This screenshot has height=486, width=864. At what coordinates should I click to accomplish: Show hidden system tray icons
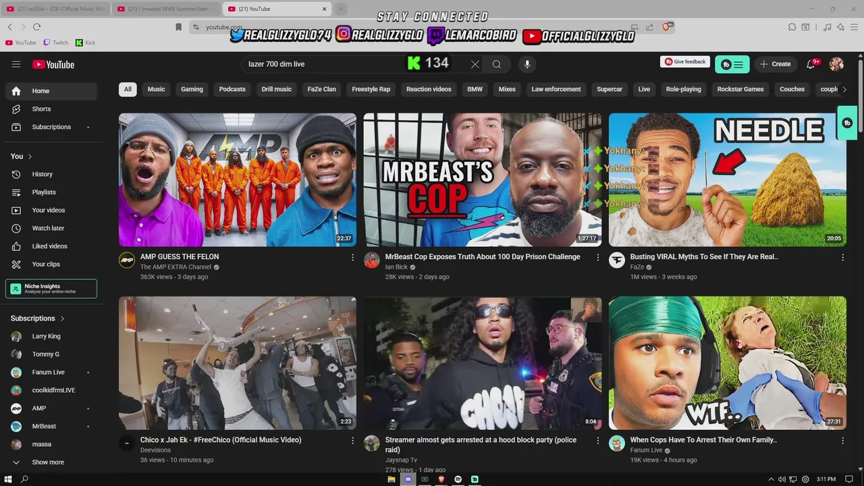(771, 479)
